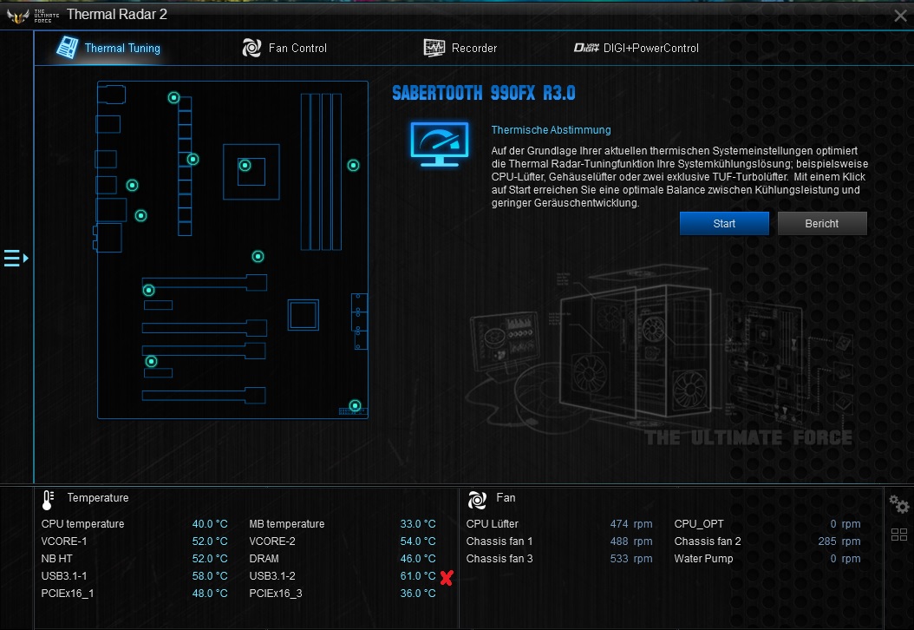Open the Recorder tab
914x630 pixels.
[460, 48]
